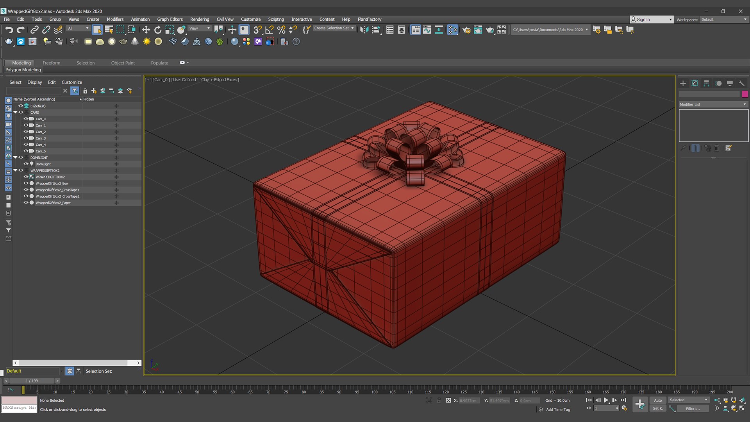750x422 pixels.
Task: Open the Modifier List dropdown
Action: click(x=713, y=104)
